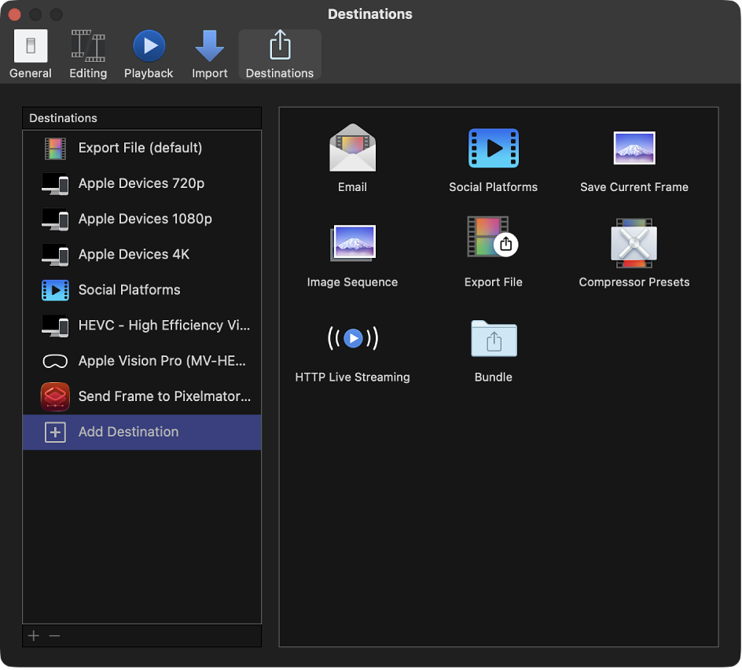Pick the Image Sequence destination icon
Image resolution: width=742 pixels, height=670 pixels.
[353, 243]
